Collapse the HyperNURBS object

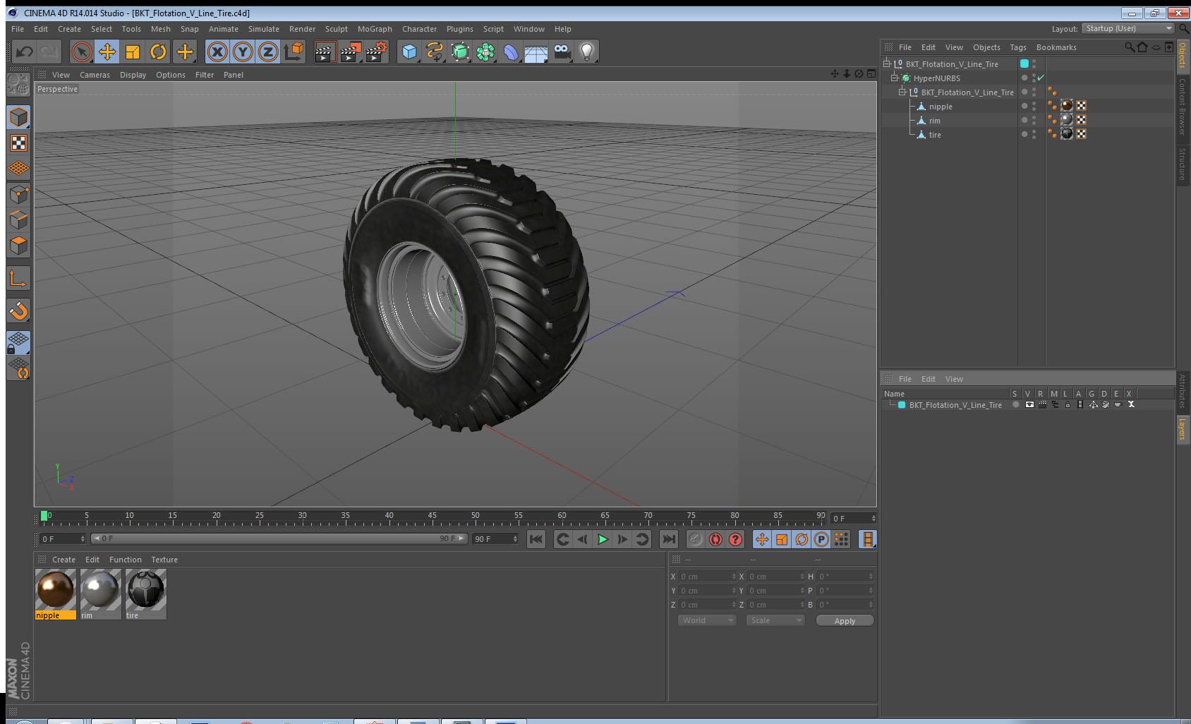point(895,78)
